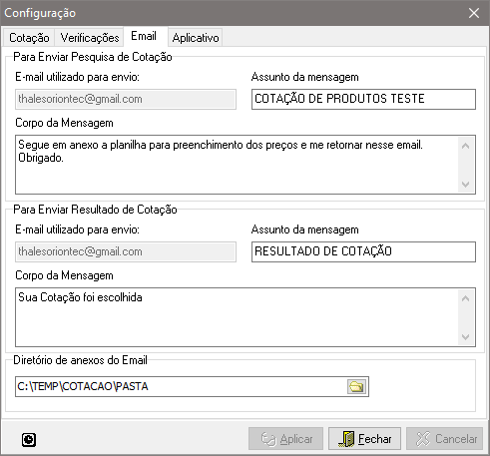The image size is (490, 456).
Task: Edit the RESULTADO DE COTAÇÃO subject field
Action: pos(363,251)
